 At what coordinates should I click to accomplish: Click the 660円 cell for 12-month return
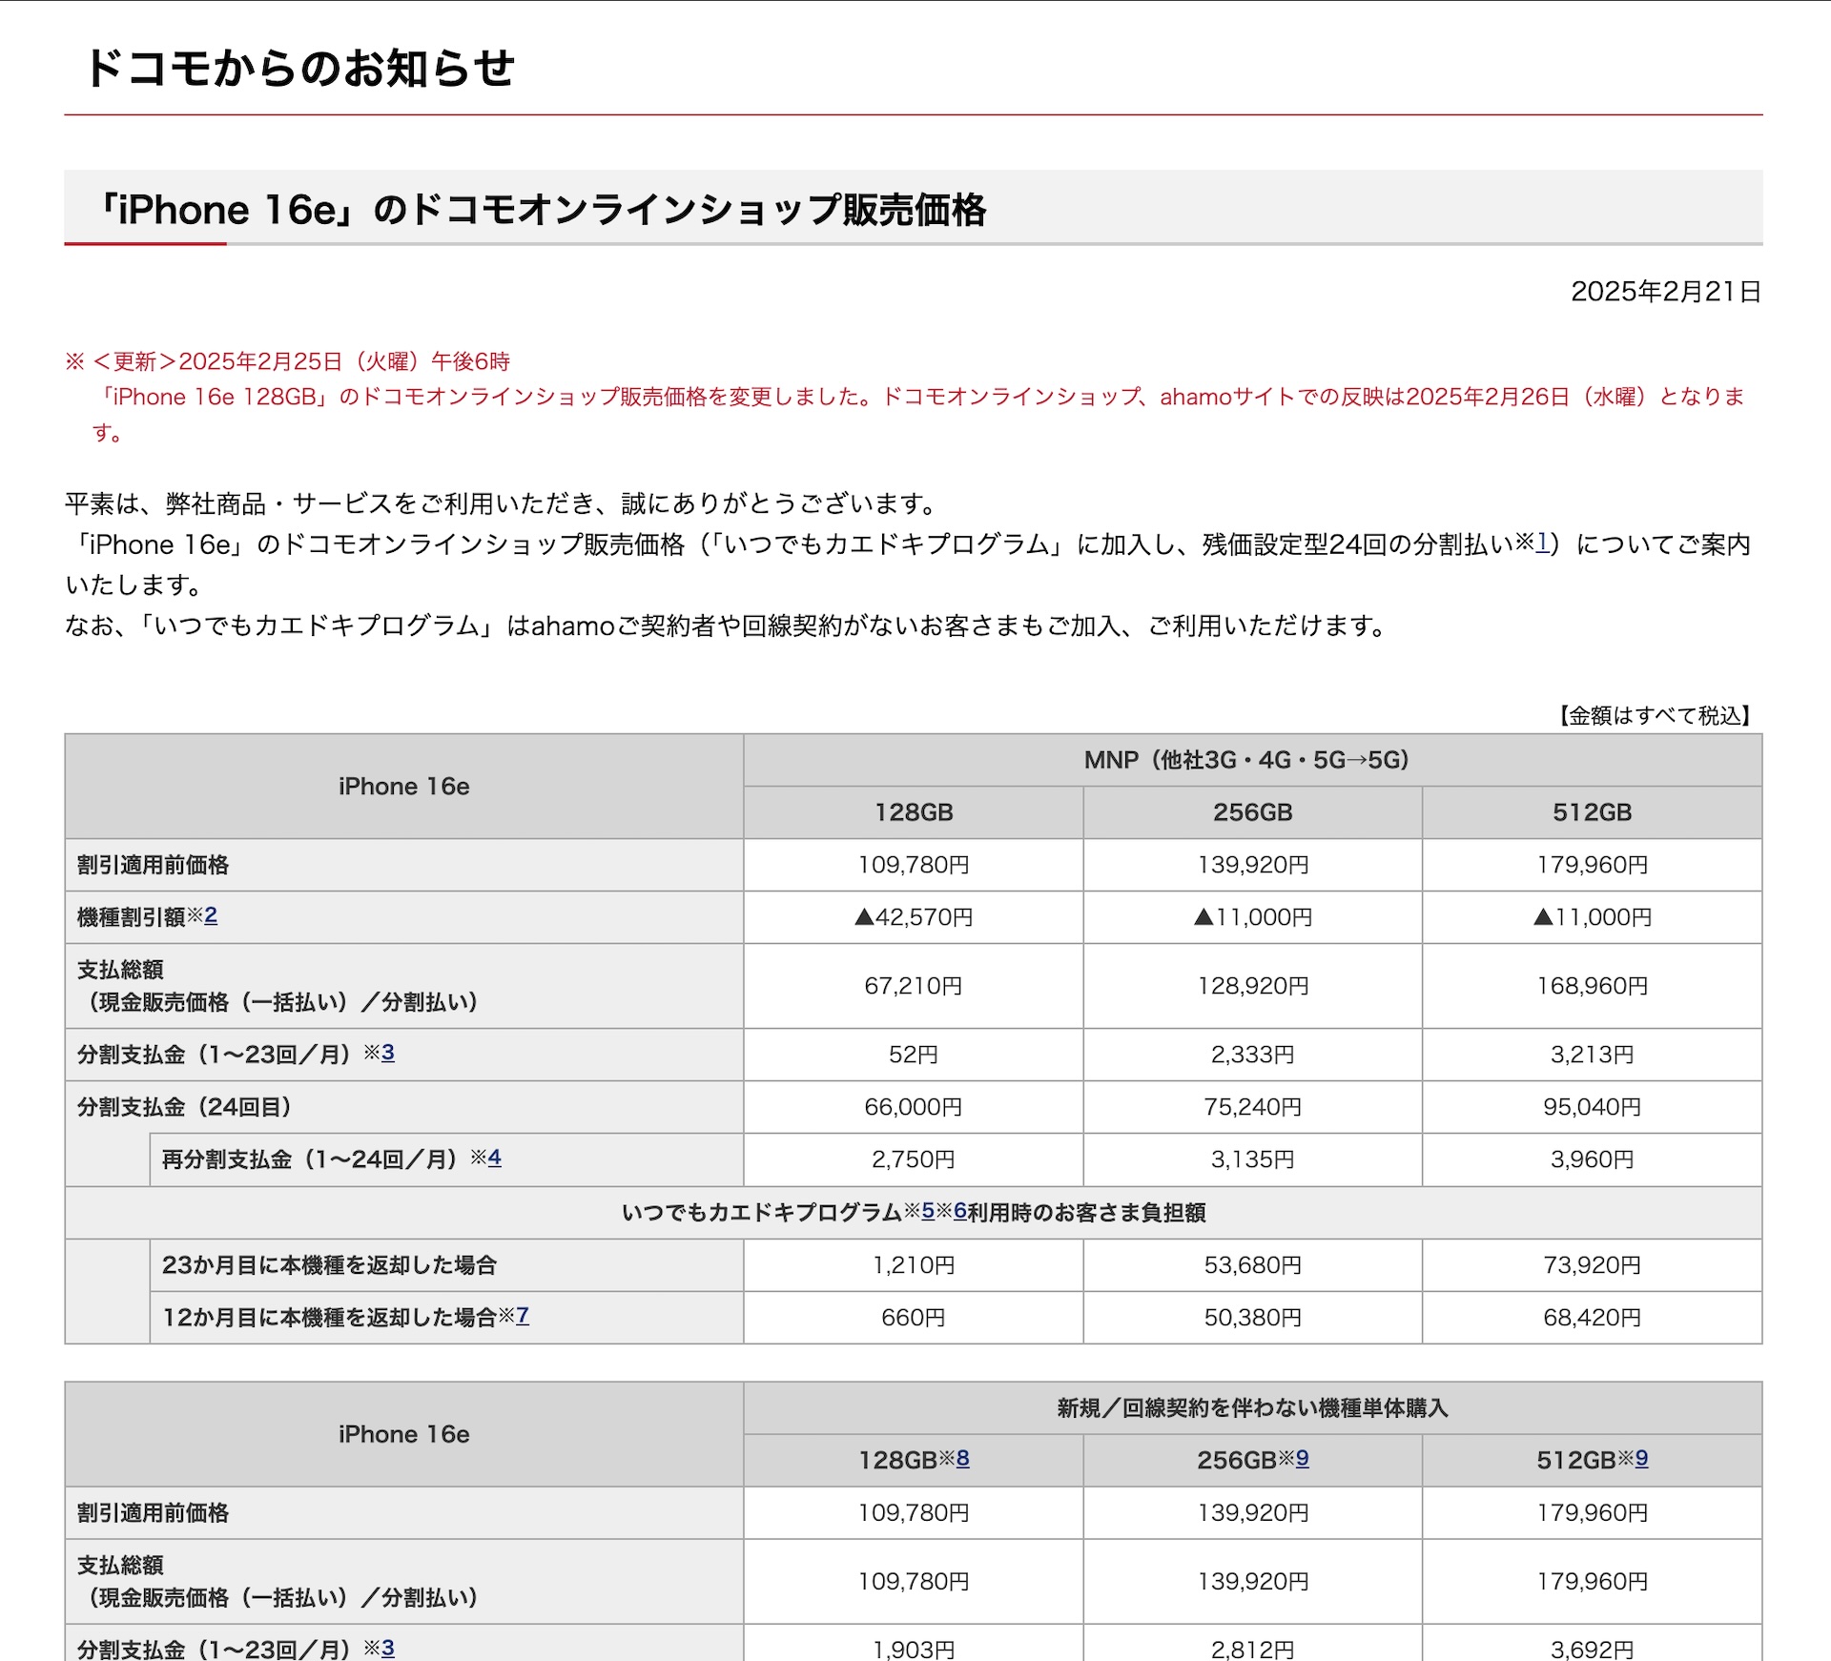(913, 1318)
